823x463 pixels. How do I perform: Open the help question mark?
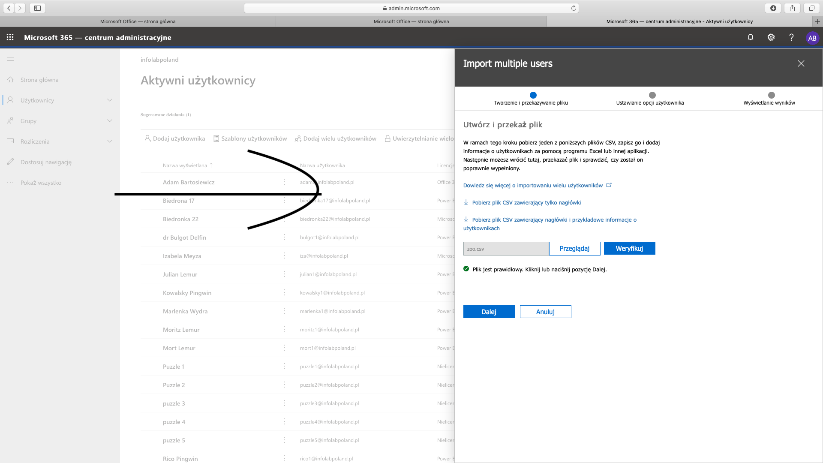[791, 37]
